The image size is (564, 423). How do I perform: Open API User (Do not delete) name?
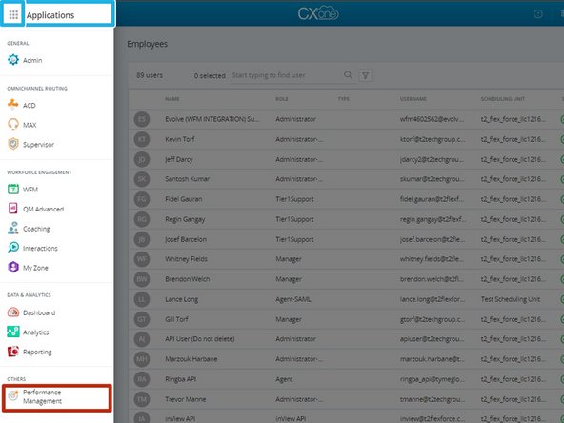click(200, 339)
